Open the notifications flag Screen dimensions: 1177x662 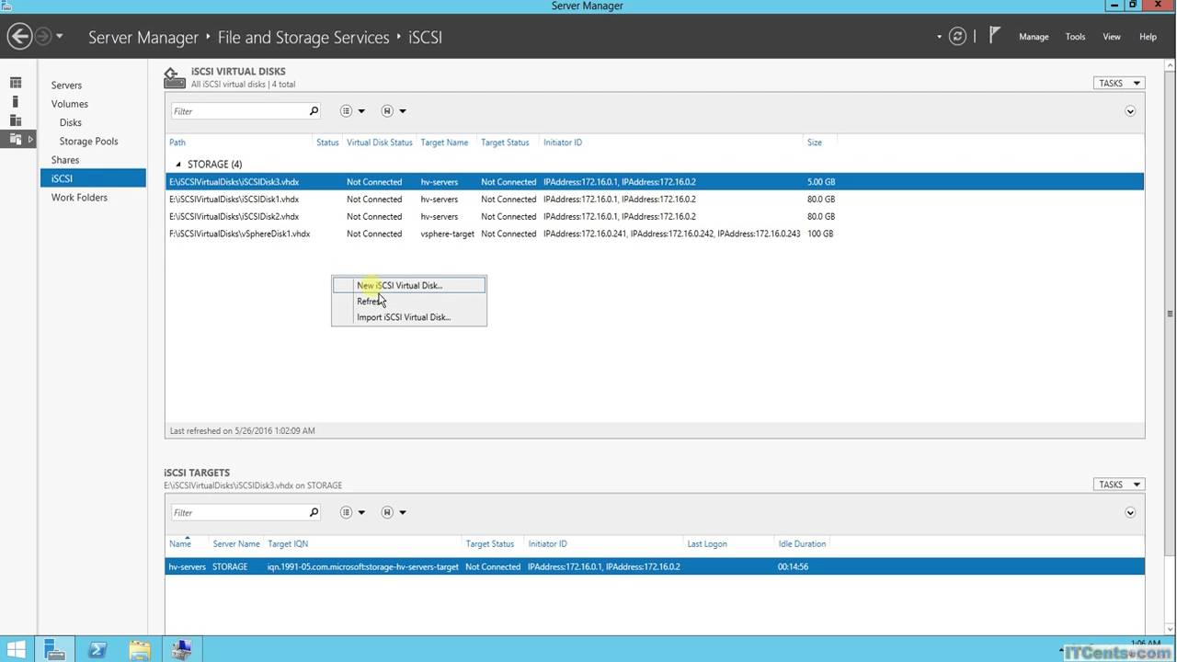click(994, 36)
